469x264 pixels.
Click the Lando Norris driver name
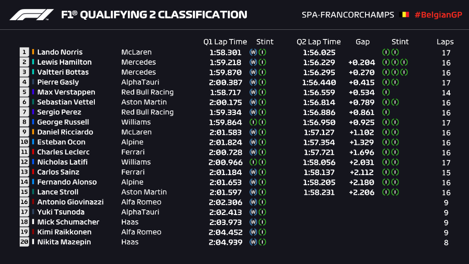(x=60, y=52)
